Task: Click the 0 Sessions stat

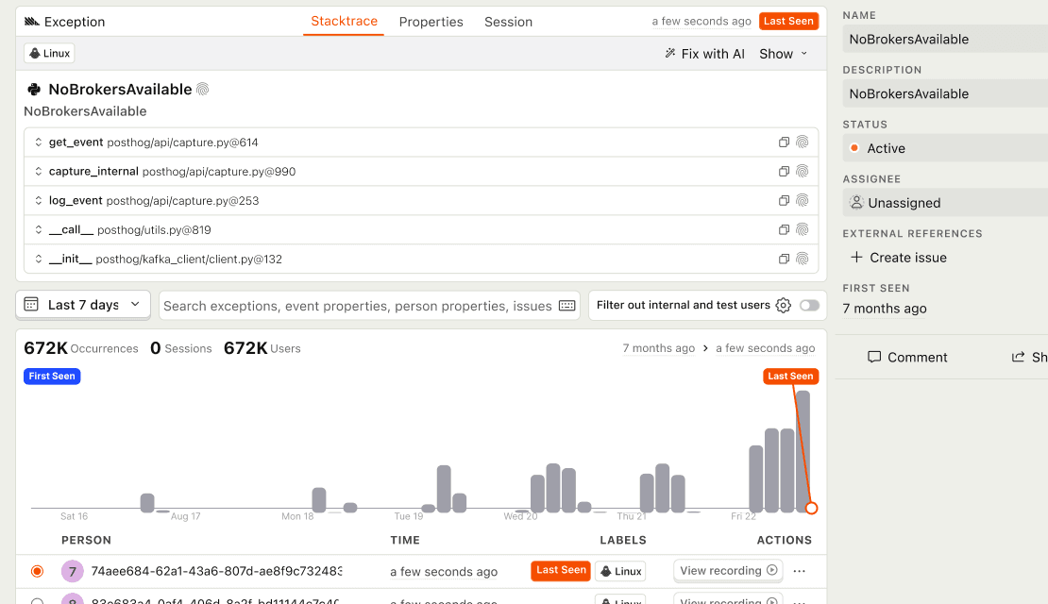Action: [x=181, y=348]
